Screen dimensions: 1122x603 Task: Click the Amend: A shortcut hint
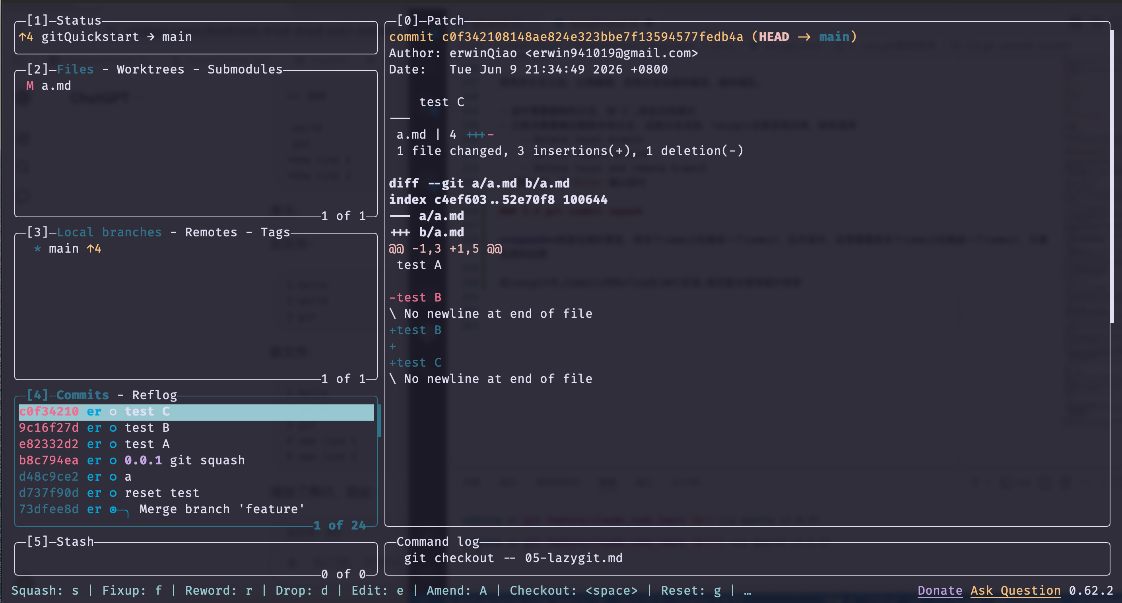coord(456,590)
